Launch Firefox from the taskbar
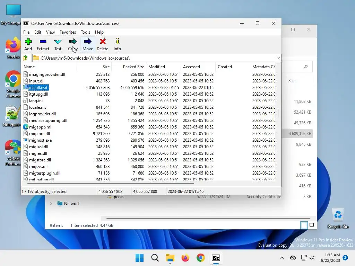The image size is (355, 266). [x=185, y=258]
